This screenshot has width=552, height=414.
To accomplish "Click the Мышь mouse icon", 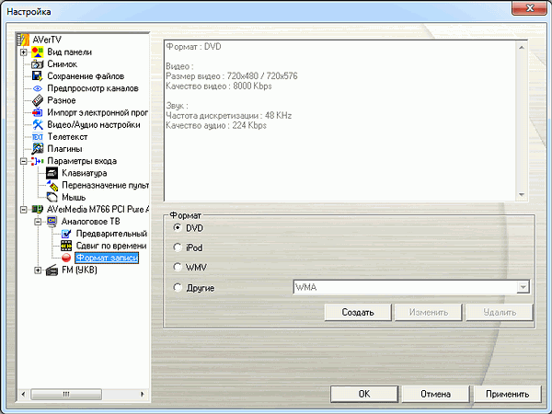I will [x=52, y=197].
